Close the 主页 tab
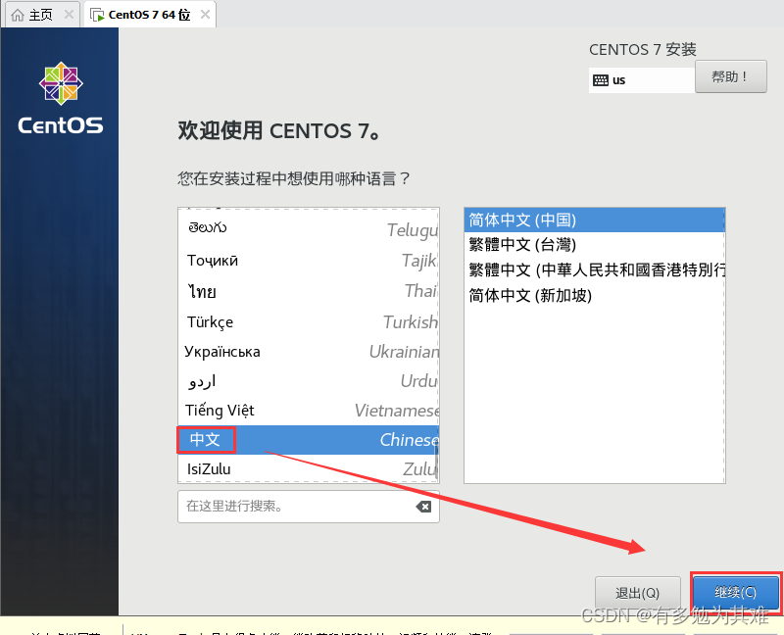The height and width of the screenshot is (635, 784). [69, 15]
